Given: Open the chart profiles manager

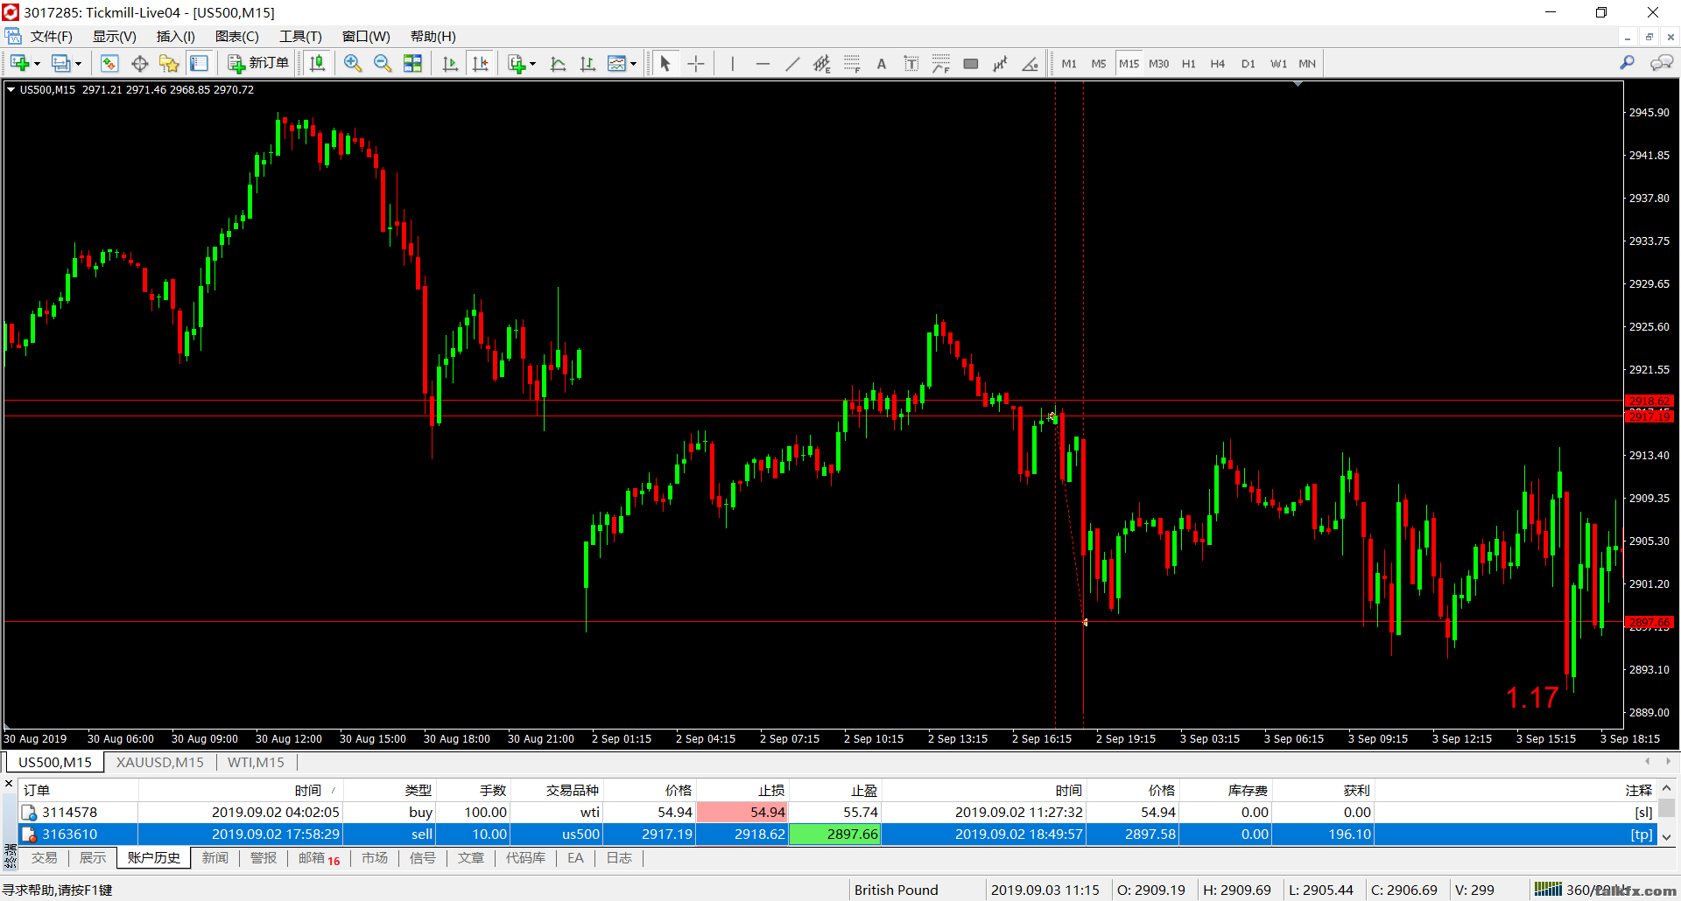Looking at the screenshot, I should pos(60,63).
